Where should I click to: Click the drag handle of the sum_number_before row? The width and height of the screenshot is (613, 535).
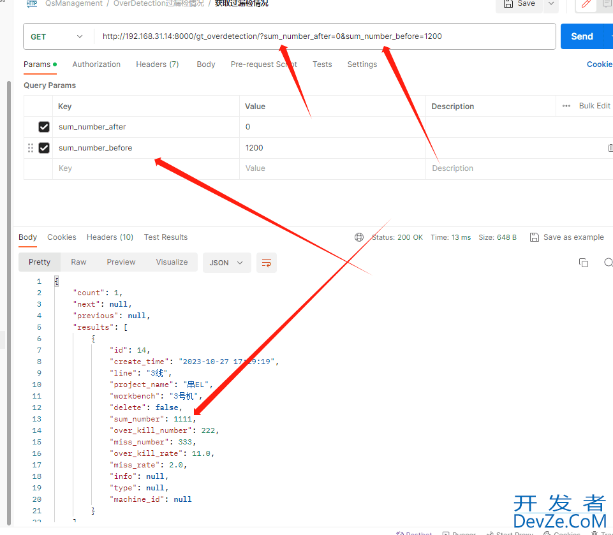[x=31, y=148]
